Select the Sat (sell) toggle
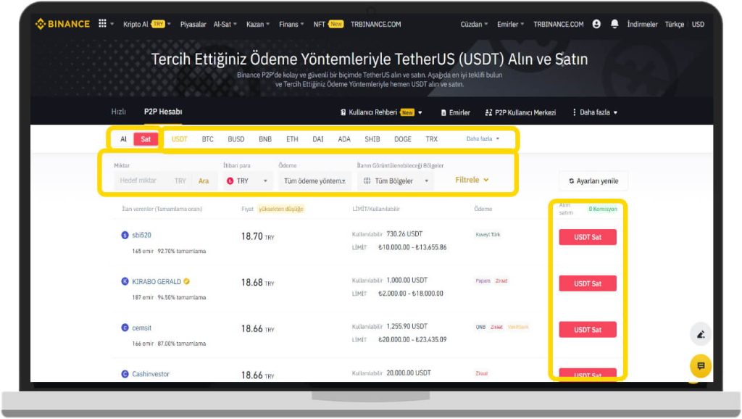Image resolution: width=742 pixels, height=419 pixels. (146, 139)
